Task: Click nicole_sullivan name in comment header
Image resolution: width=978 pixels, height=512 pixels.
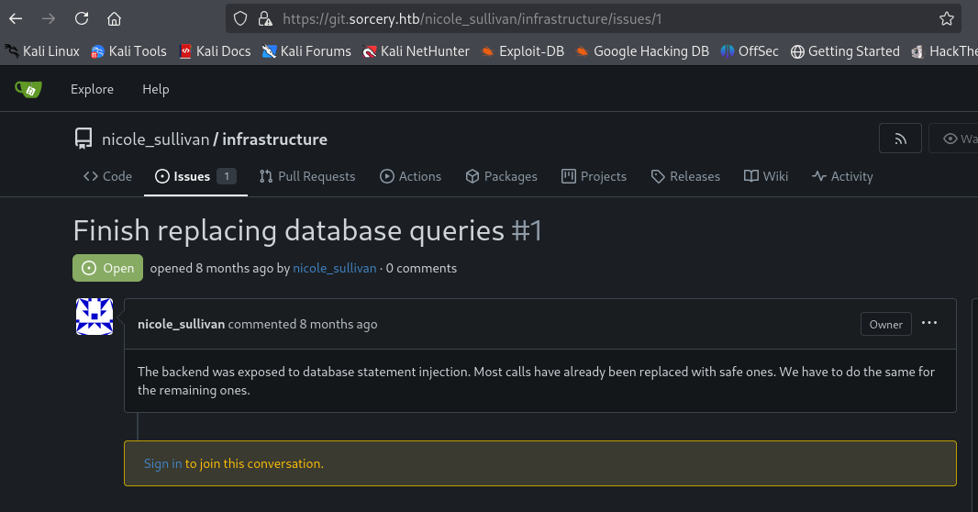Action: 181,324
